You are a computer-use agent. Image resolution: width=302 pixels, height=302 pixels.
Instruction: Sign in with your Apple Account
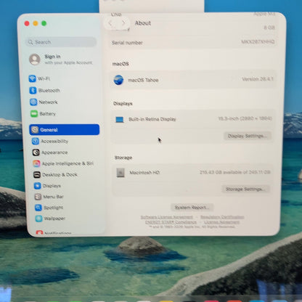61,60
